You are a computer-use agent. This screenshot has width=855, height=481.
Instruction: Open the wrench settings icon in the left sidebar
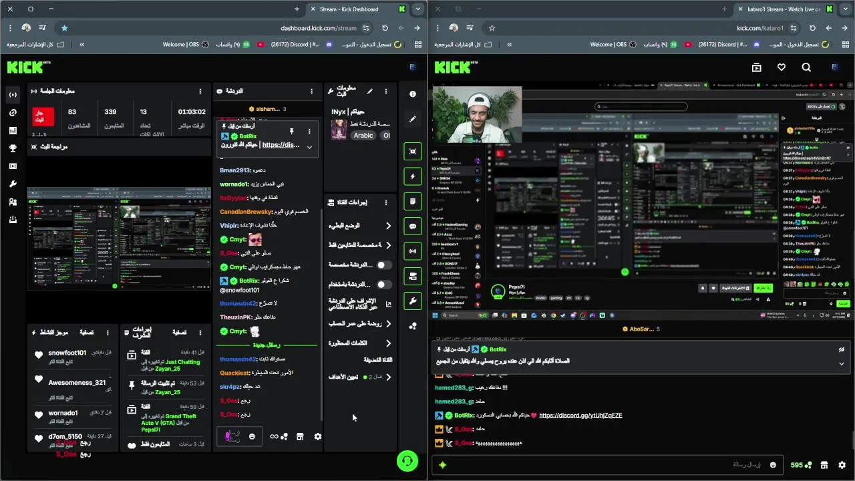(13, 184)
